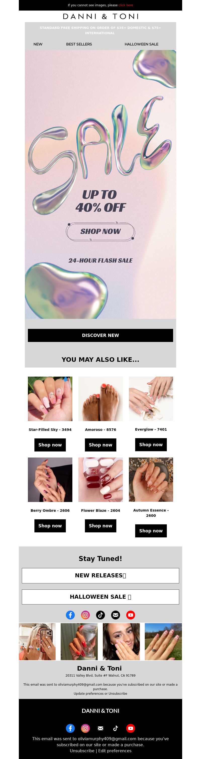Click the Facebook icon in black footer

click(70, 728)
